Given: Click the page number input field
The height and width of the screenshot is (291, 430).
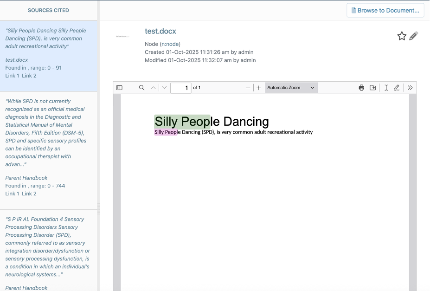Looking at the screenshot, I should pos(180,88).
